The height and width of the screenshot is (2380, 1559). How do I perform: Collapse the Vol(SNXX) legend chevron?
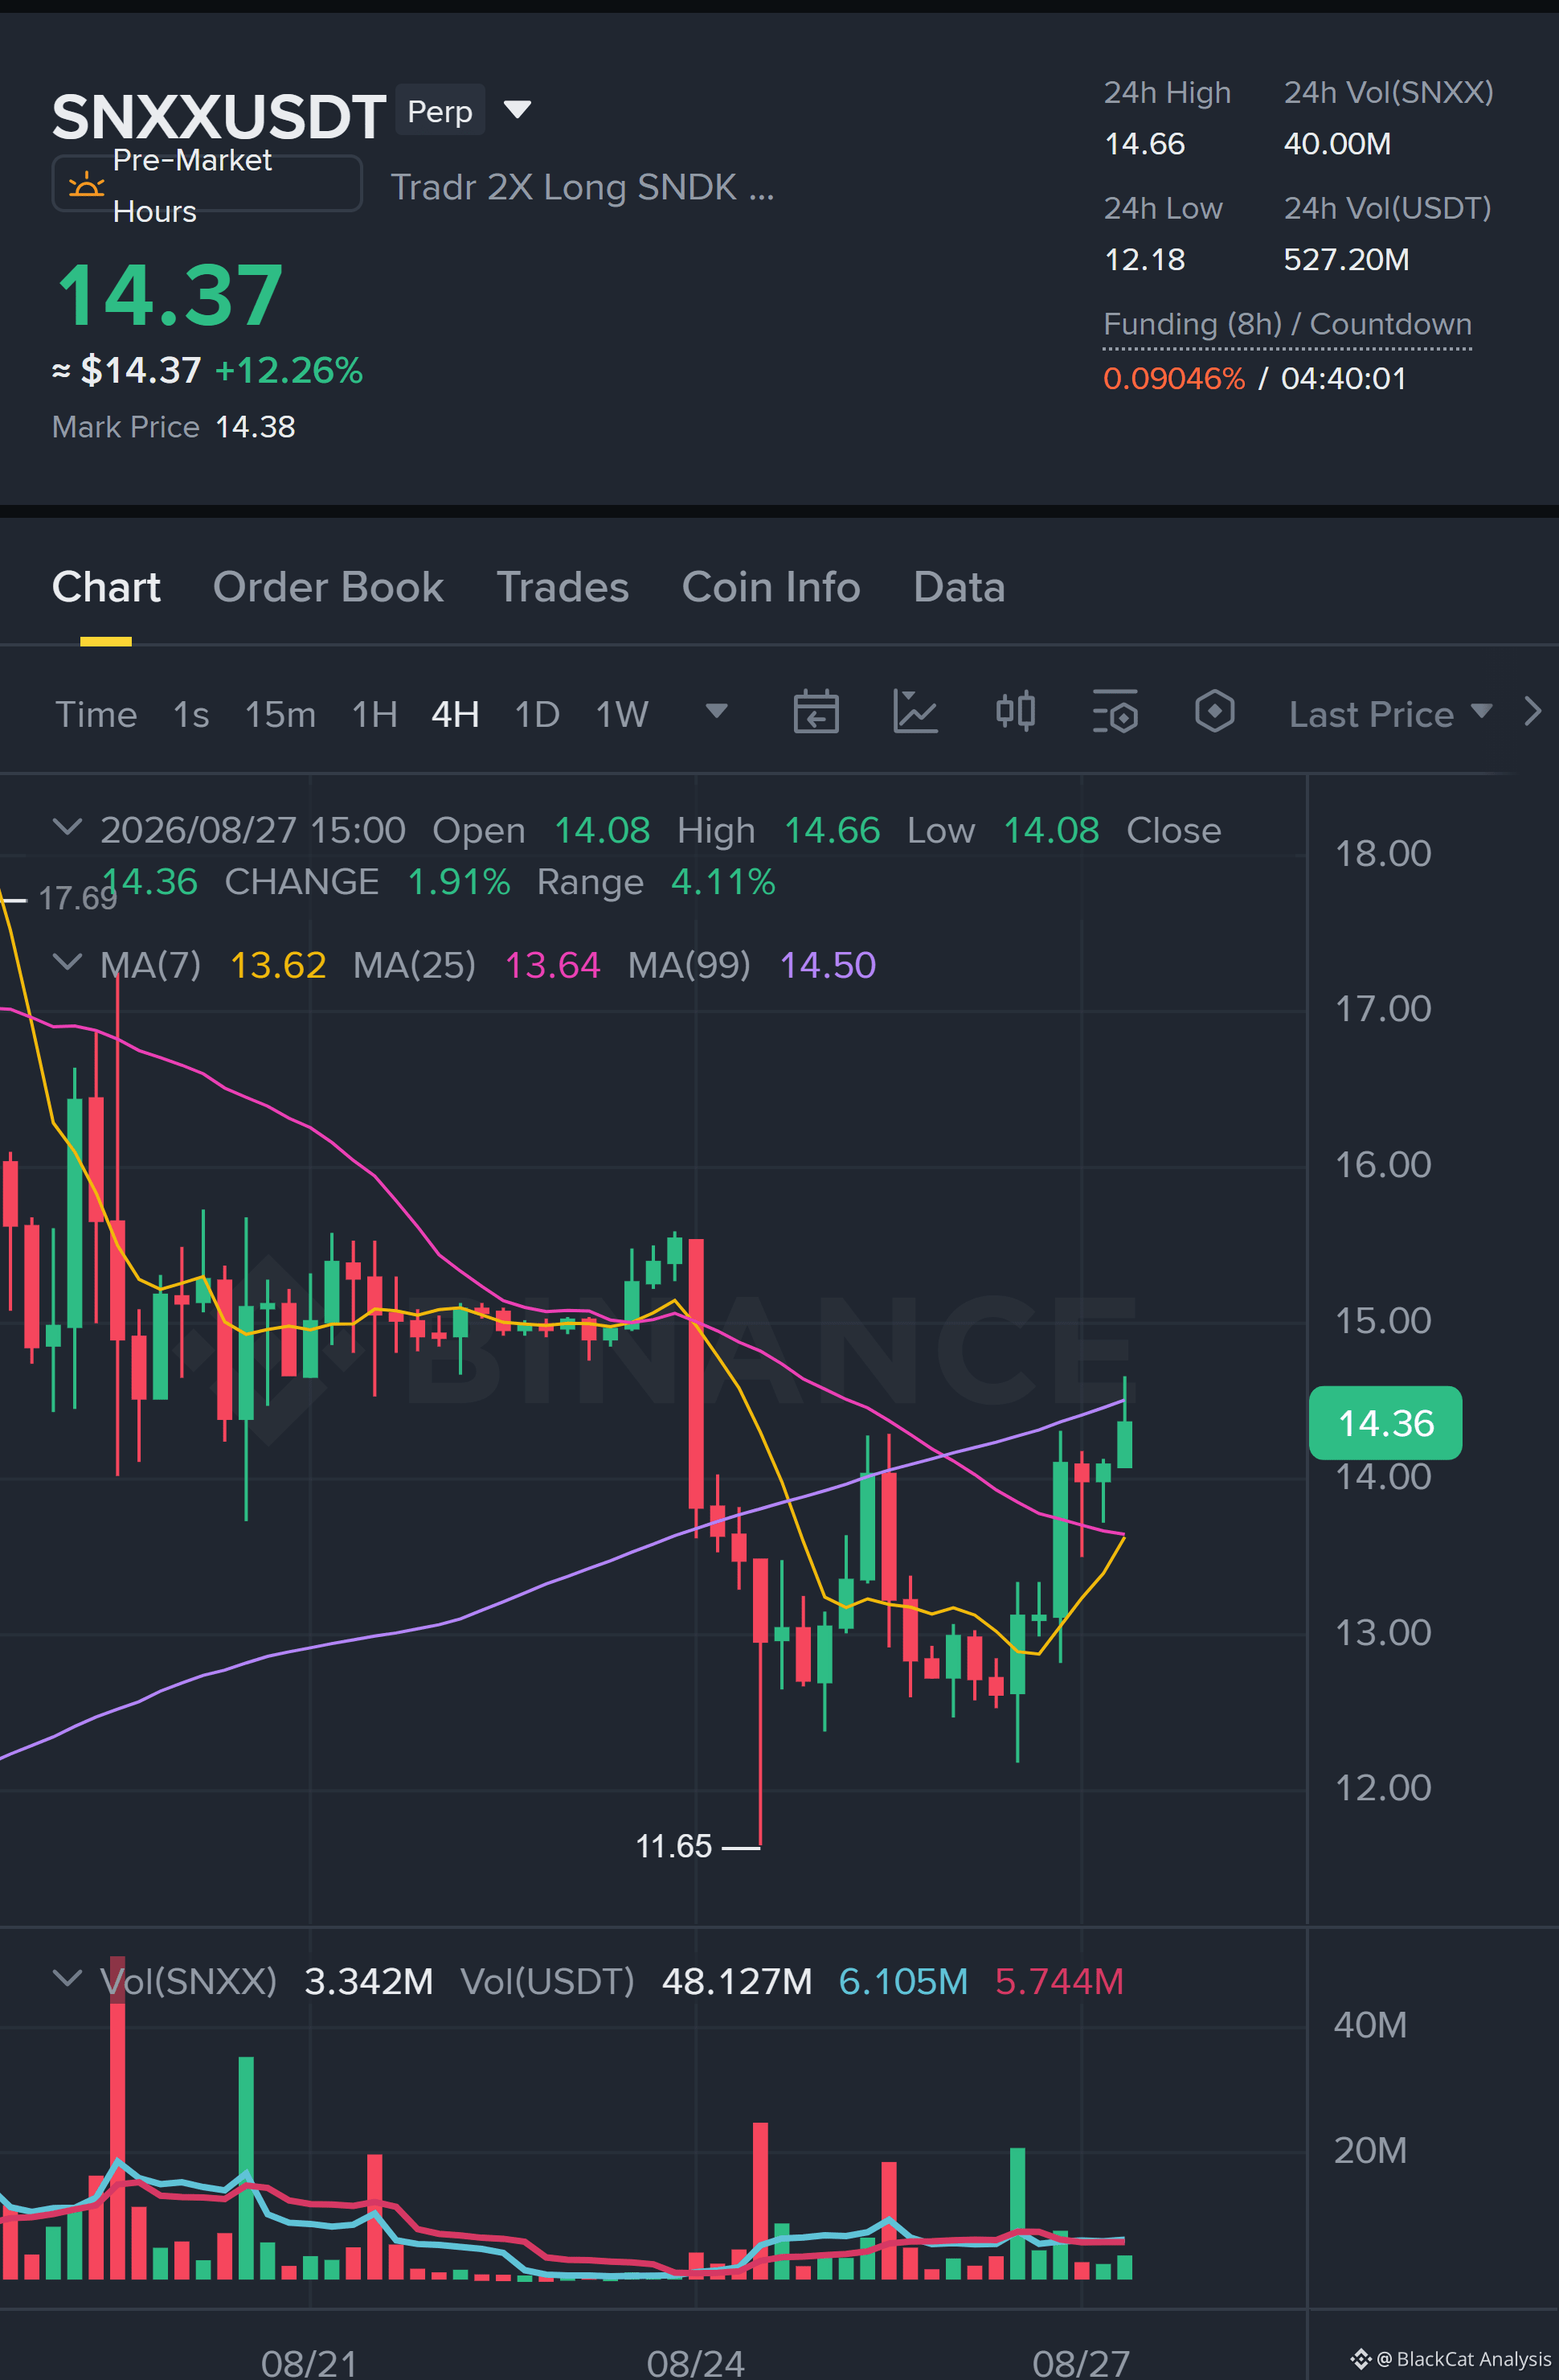click(x=67, y=1978)
